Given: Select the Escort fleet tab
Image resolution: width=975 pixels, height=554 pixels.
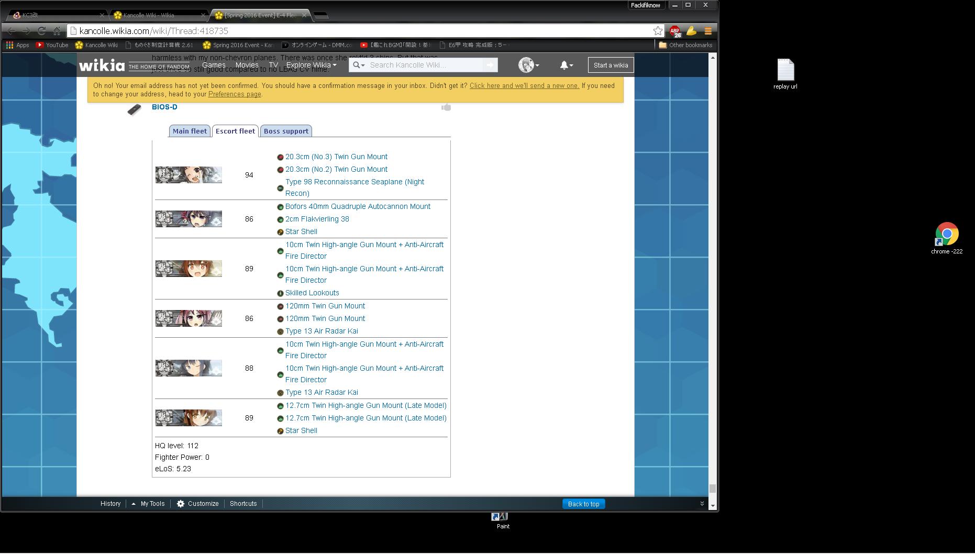Looking at the screenshot, I should tap(235, 131).
